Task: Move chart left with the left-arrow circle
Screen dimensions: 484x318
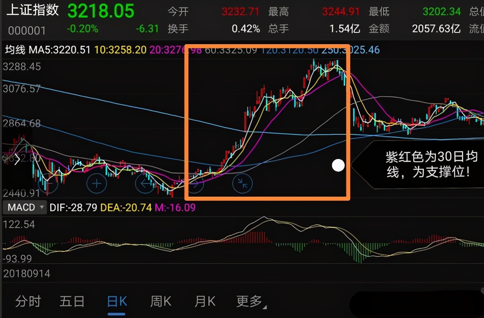Action: [x=146, y=184]
